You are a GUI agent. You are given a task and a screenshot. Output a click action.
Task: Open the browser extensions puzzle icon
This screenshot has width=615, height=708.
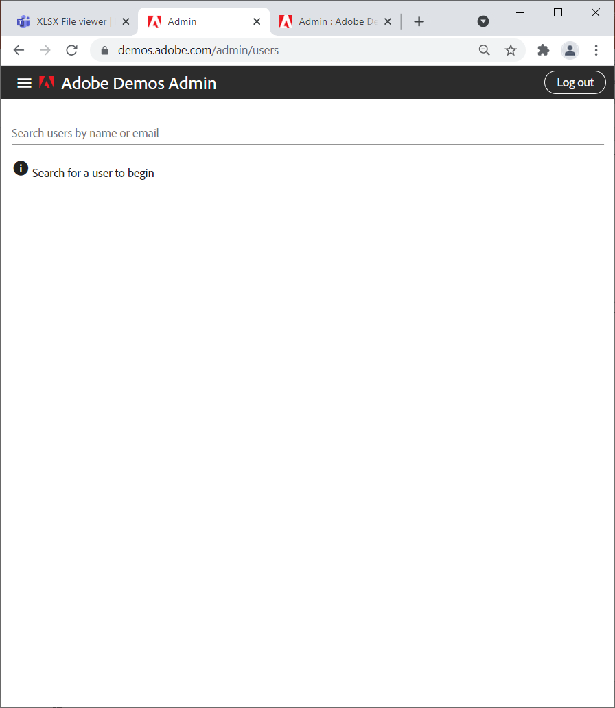coord(544,50)
